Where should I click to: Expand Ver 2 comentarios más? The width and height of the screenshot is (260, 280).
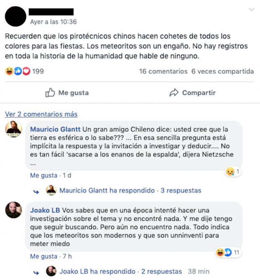[41, 114]
